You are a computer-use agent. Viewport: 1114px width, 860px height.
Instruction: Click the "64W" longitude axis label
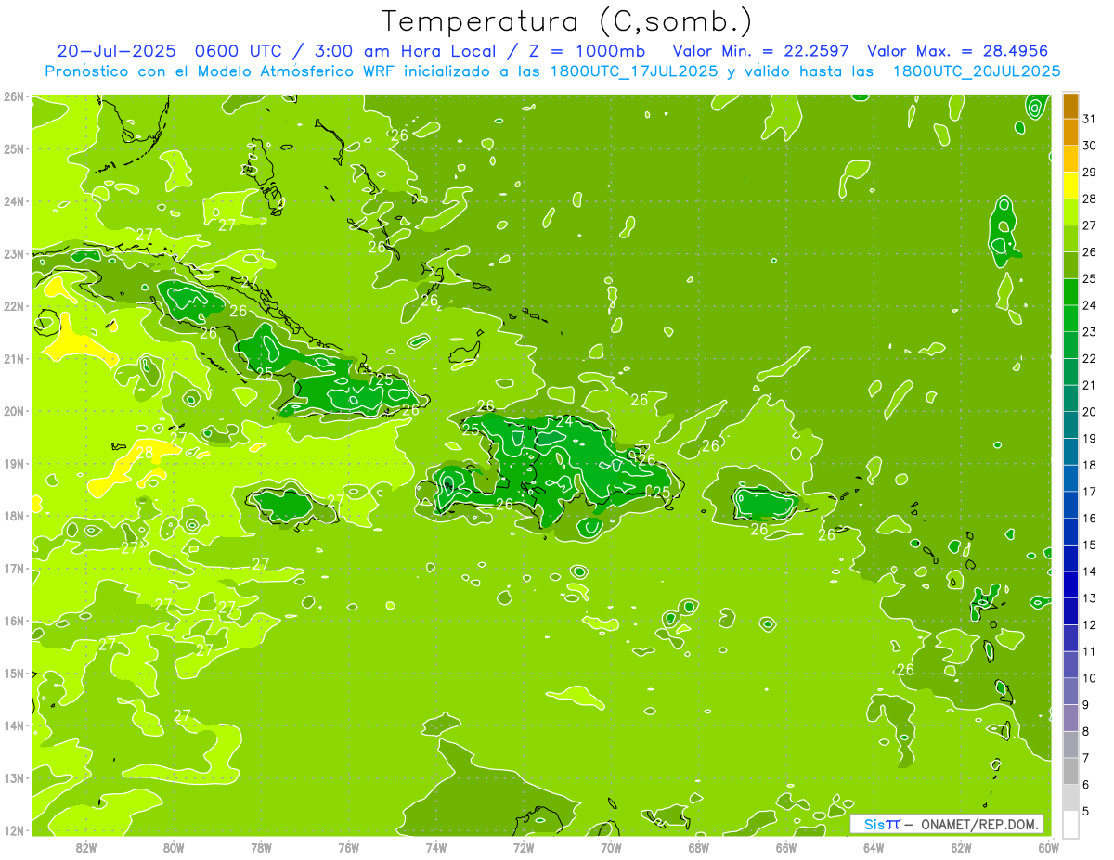click(874, 847)
